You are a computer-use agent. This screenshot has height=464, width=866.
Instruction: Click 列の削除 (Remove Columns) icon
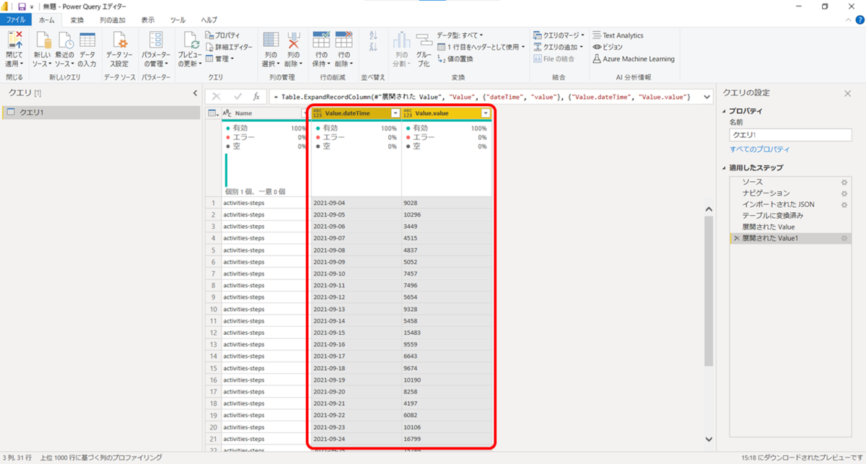(x=294, y=40)
